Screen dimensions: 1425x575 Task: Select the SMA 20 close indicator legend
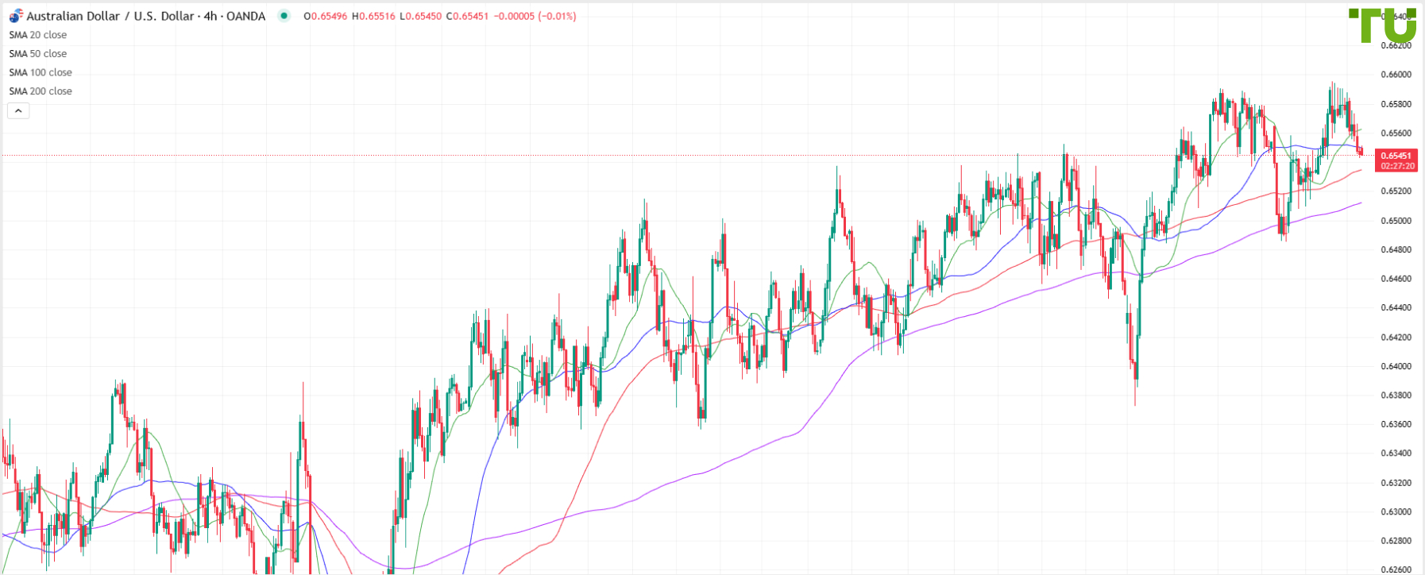pyautogui.click(x=38, y=35)
